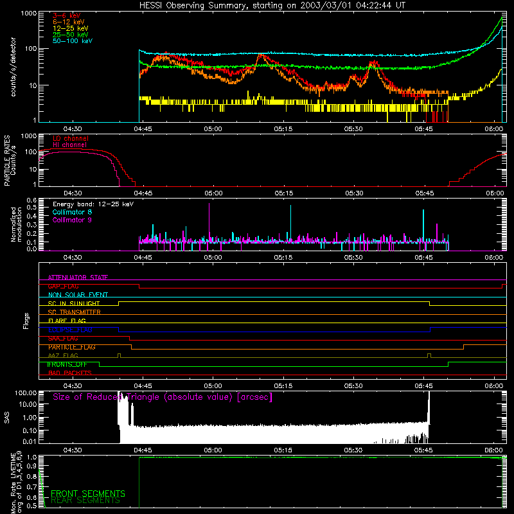This screenshot has width=514, height=514.
Task: Click the ECLIPSE_FLAG step-down transition near 04:40
Action: tap(119, 330)
